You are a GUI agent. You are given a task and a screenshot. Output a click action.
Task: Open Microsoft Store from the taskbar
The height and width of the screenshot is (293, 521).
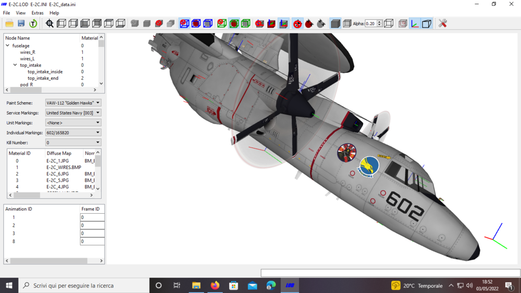click(233, 285)
